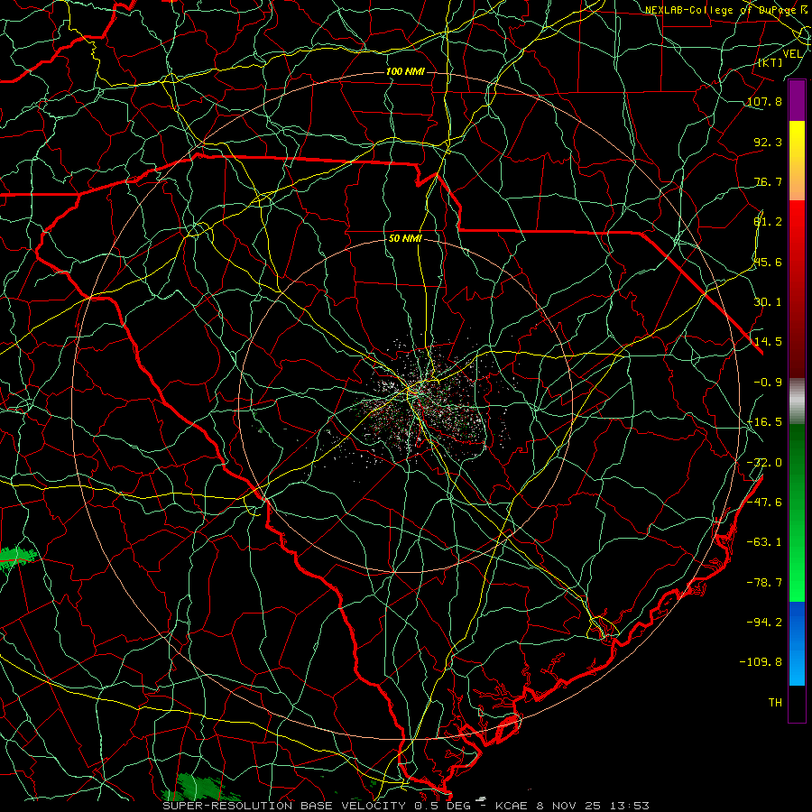Click the -32.0 velocity scale value
This screenshot has height=812, width=812.
[x=764, y=463]
